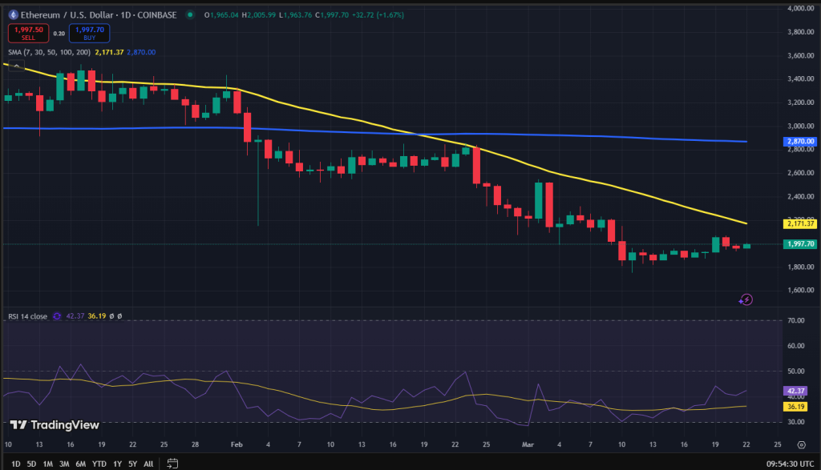Select the 3M time range
The height and width of the screenshot is (470, 821).
click(64, 464)
